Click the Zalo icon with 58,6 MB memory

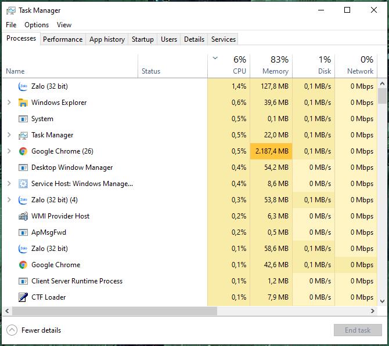point(23,249)
